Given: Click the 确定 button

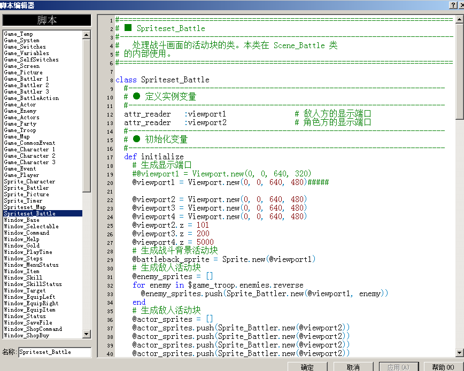Looking at the screenshot, I should pyautogui.click(x=307, y=367).
